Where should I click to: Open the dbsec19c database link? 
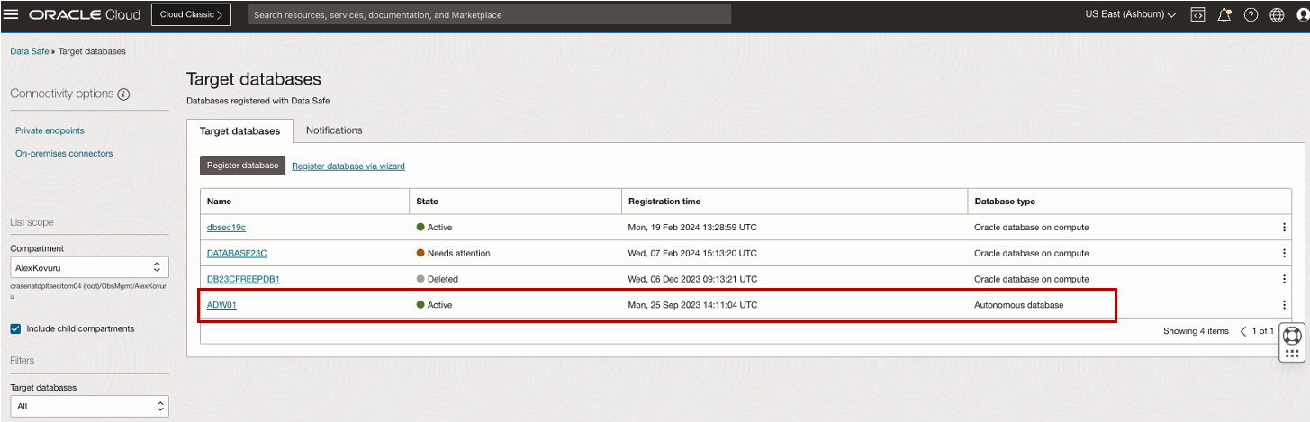[226, 228]
